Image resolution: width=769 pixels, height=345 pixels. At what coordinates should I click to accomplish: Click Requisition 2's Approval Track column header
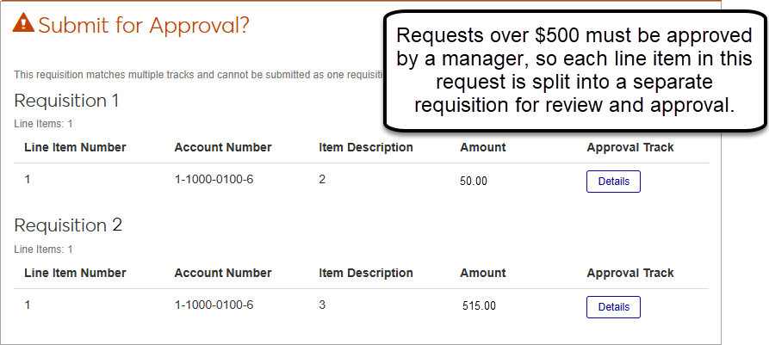pos(629,273)
